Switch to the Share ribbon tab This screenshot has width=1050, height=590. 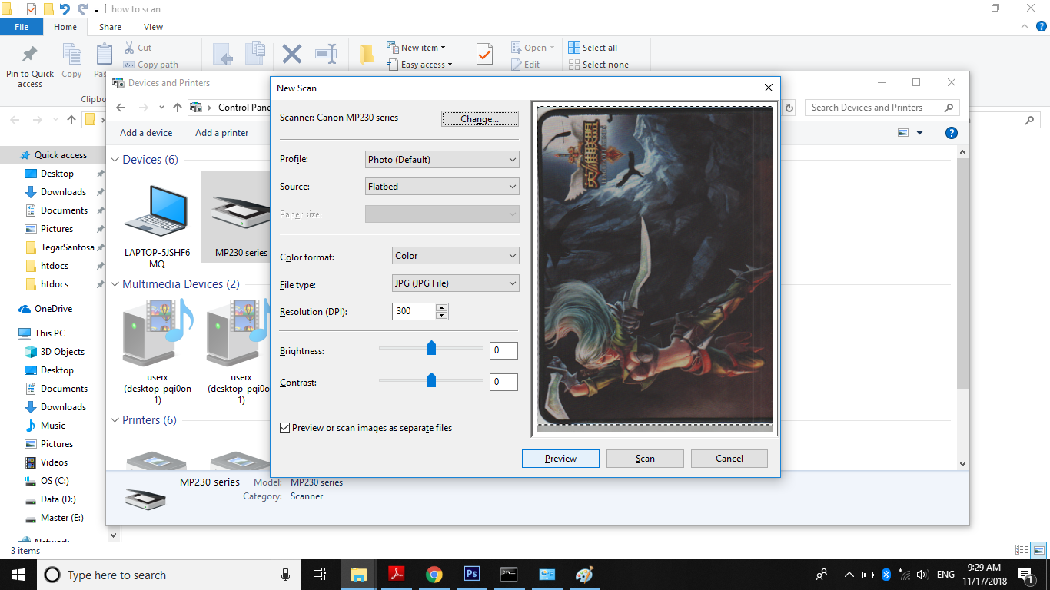(x=110, y=26)
